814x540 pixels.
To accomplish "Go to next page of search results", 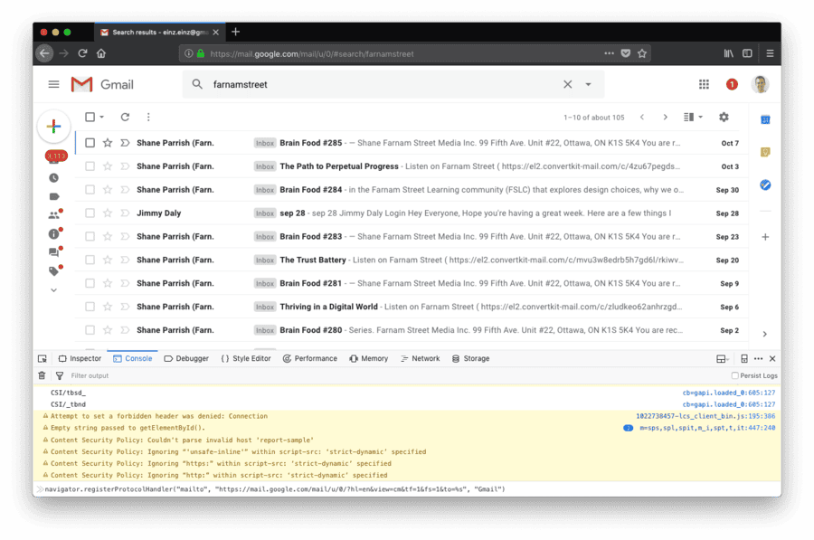I will pos(665,117).
